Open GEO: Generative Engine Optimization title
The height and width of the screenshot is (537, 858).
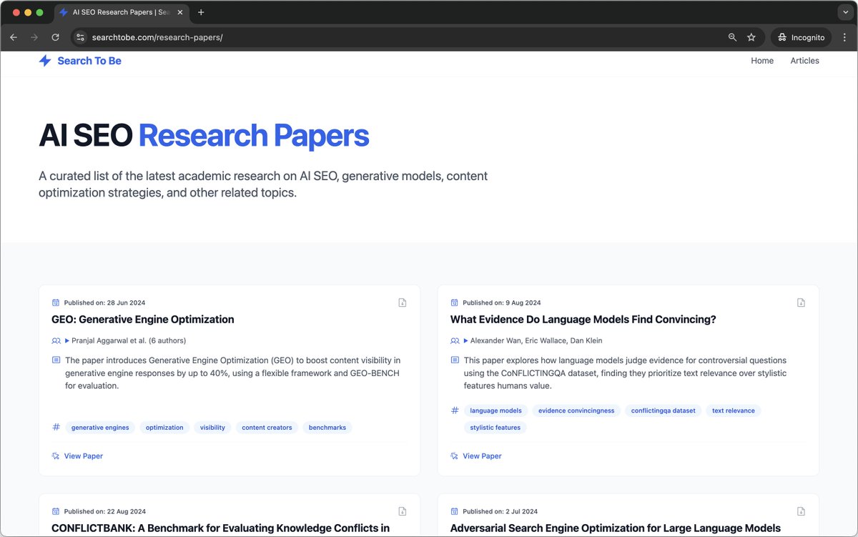click(x=143, y=320)
